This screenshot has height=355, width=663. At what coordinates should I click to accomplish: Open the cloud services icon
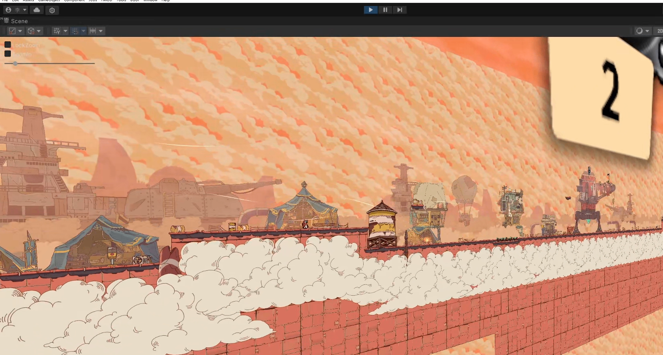point(37,10)
